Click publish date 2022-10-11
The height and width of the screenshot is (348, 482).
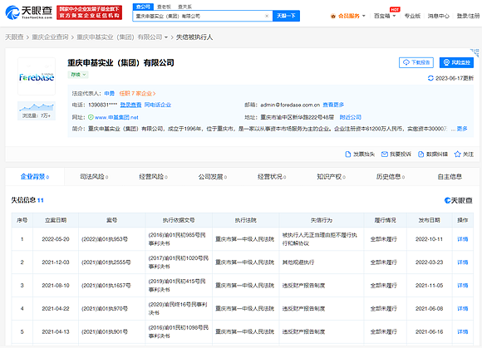[x=429, y=239]
